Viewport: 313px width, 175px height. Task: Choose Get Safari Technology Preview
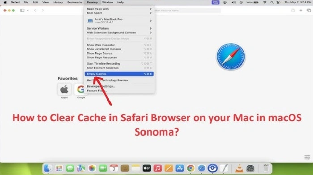119,80
